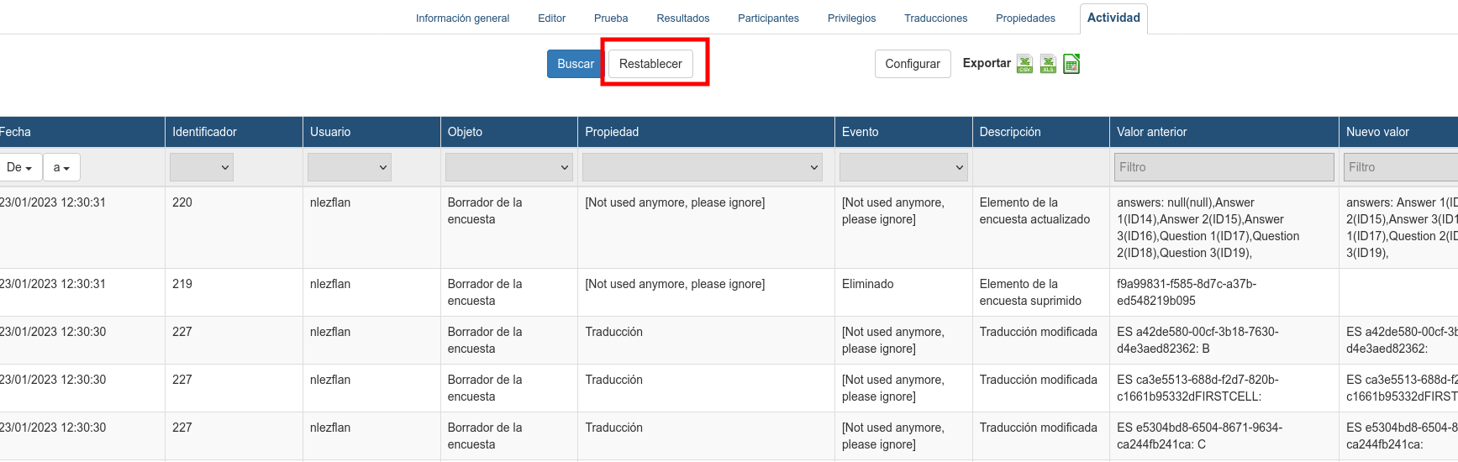Open the Fecha 'a' date dropdown
The width and height of the screenshot is (1458, 462).
[62, 167]
